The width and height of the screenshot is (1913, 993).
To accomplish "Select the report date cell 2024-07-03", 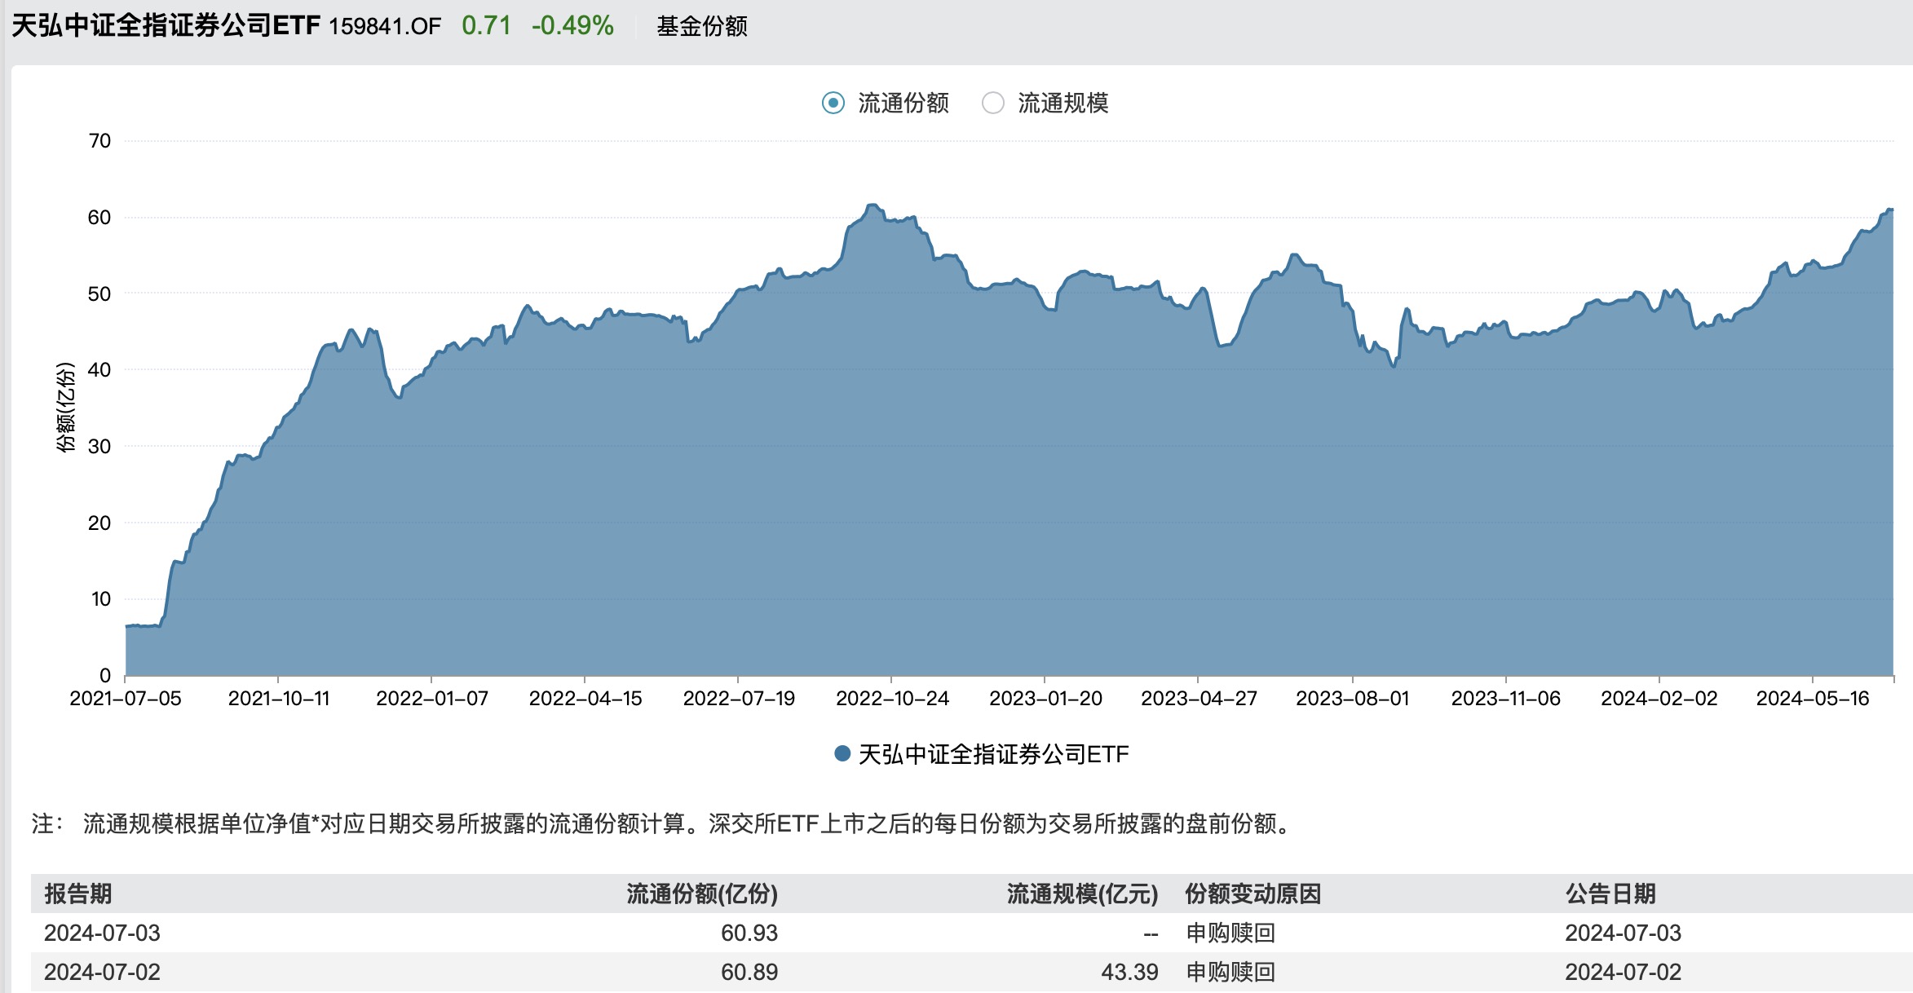I will tap(102, 933).
